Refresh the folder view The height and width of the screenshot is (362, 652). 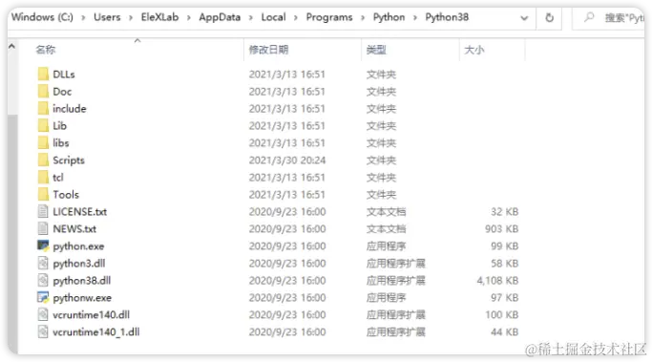[549, 18]
